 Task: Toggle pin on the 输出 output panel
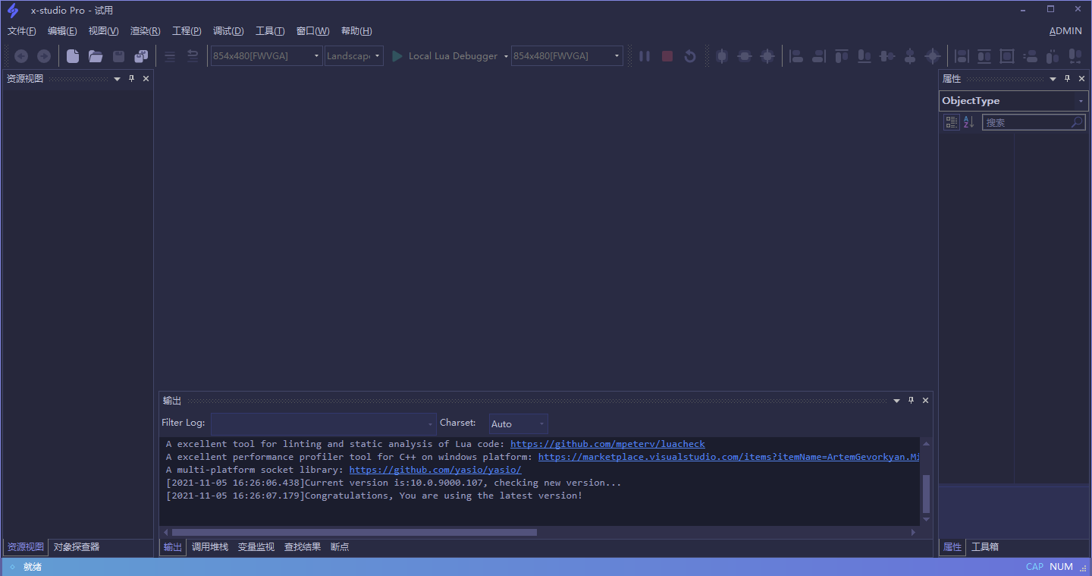pyautogui.click(x=912, y=401)
